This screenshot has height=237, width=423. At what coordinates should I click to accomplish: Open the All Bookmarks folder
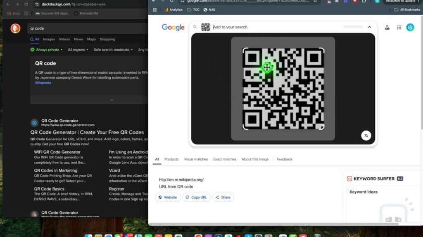pos(407,10)
